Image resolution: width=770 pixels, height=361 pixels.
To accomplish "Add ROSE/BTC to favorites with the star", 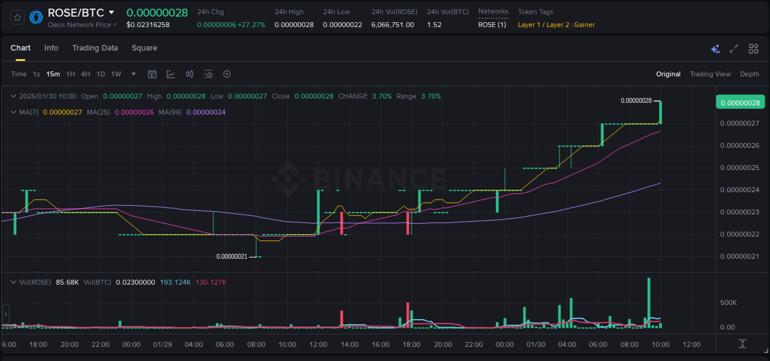I will (17, 17).
